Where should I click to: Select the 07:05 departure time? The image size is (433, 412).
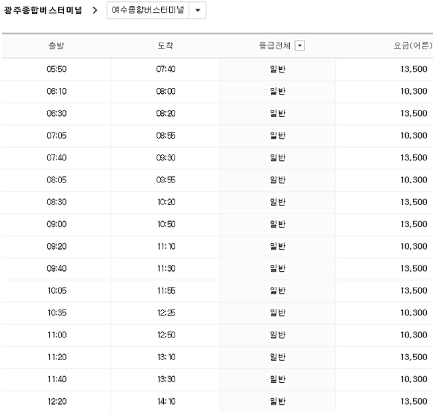click(57, 136)
